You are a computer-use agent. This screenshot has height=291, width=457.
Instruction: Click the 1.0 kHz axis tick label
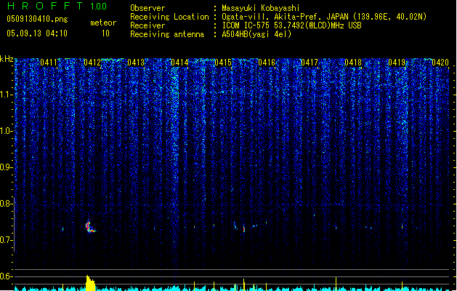click(6, 131)
